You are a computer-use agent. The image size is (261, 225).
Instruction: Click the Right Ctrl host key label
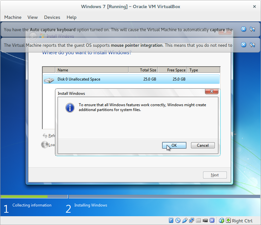[x=242, y=221]
